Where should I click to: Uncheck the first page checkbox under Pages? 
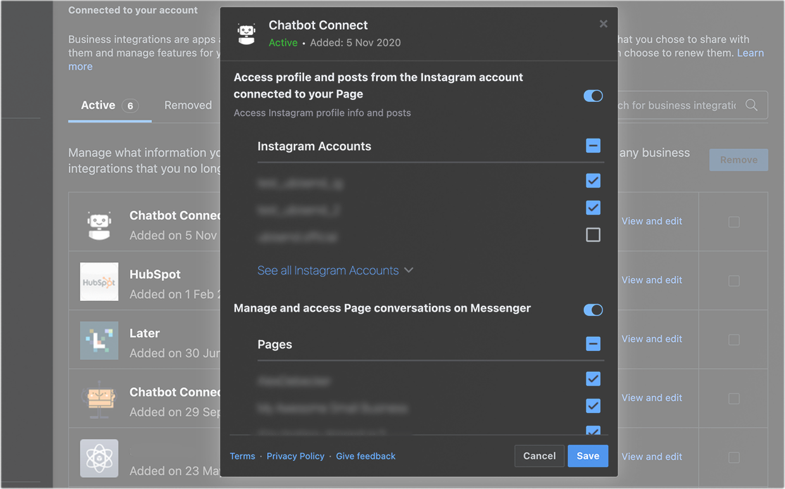point(593,379)
